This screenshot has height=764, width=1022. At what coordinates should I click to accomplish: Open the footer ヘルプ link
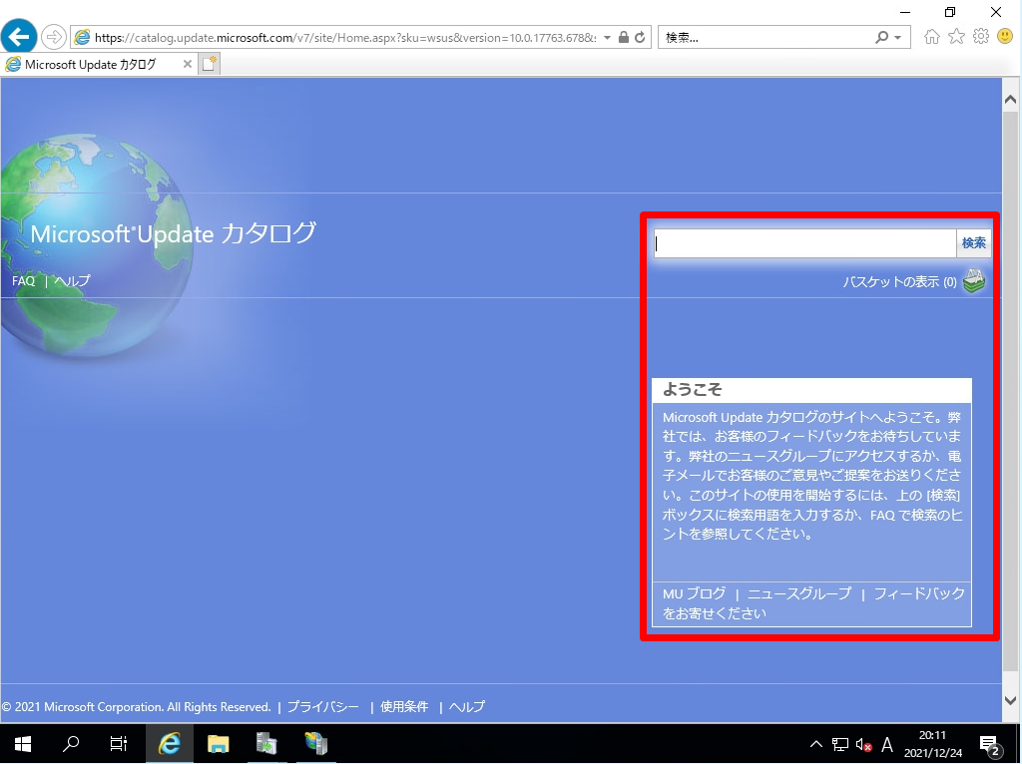tap(467, 707)
